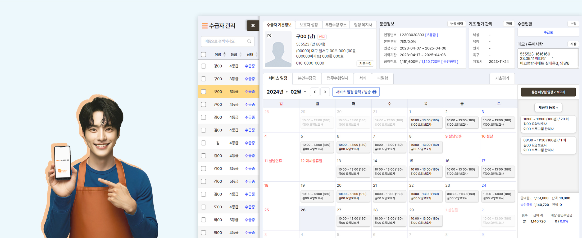Screen dimensions: 582x238
Task: Check the box for 권00 row
Action: [x=203, y=104]
